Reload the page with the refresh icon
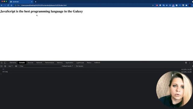 click(x=8, y=5)
